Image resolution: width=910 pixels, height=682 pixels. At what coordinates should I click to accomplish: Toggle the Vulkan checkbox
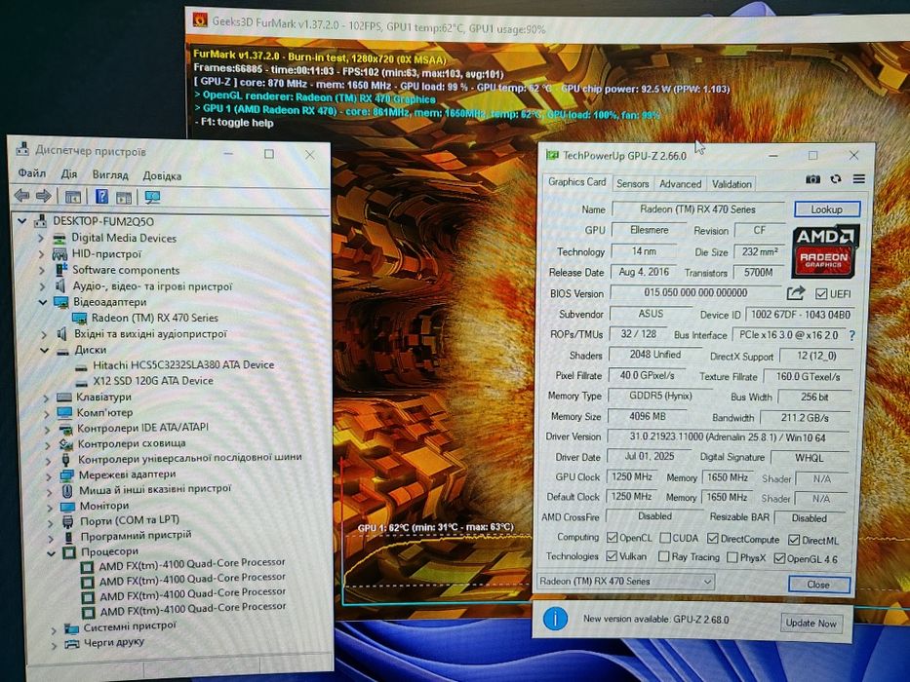[x=612, y=555]
